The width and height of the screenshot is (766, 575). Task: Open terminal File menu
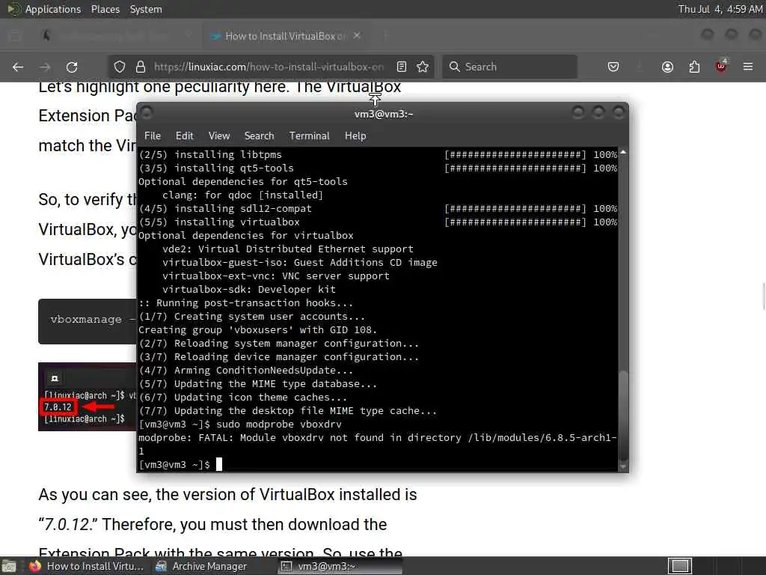pyautogui.click(x=153, y=136)
